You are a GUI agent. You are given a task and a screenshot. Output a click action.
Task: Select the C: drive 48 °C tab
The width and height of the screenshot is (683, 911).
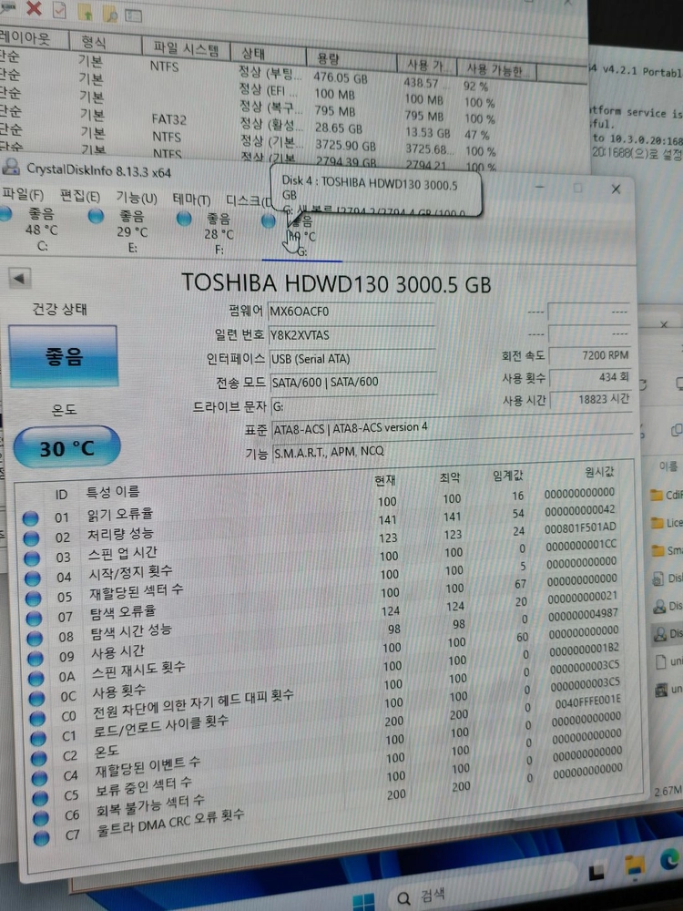[34, 230]
